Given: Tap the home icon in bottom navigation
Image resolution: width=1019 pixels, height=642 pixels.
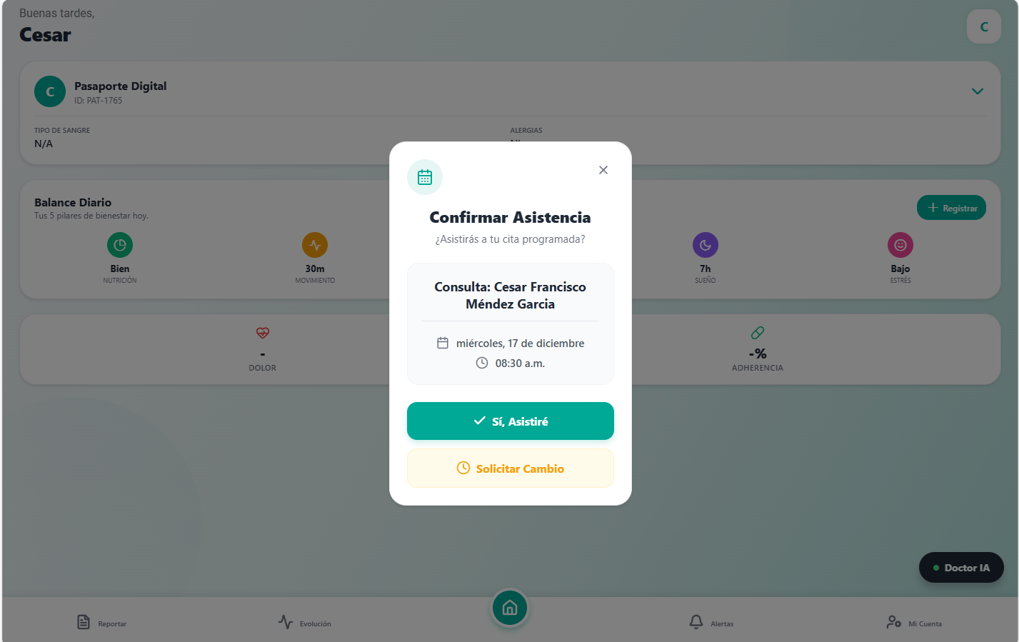Looking at the screenshot, I should click(510, 608).
